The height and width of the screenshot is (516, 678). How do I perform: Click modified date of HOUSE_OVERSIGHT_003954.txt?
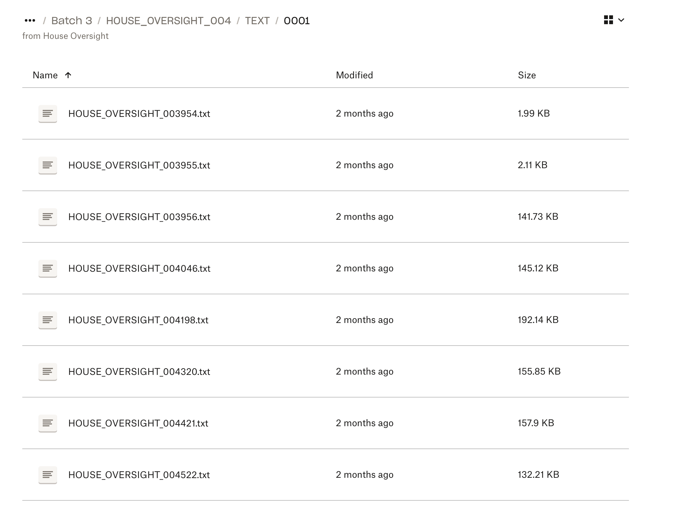(364, 114)
